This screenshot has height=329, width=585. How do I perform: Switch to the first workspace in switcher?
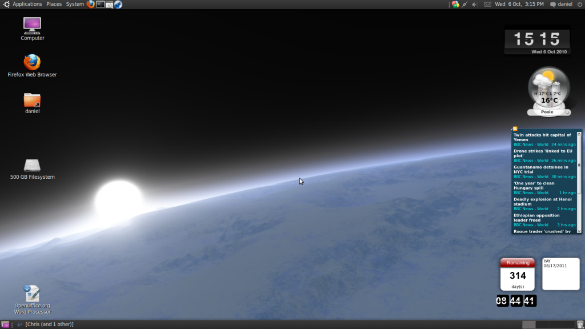tap(528, 324)
